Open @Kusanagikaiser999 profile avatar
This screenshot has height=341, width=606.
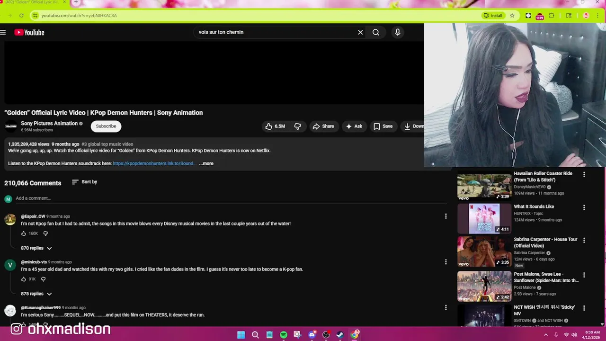10,310
